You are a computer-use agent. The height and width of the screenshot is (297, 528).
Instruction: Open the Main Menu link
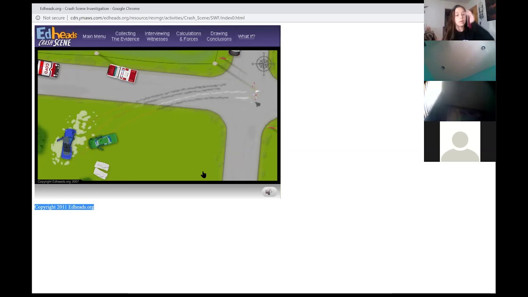[94, 36]
